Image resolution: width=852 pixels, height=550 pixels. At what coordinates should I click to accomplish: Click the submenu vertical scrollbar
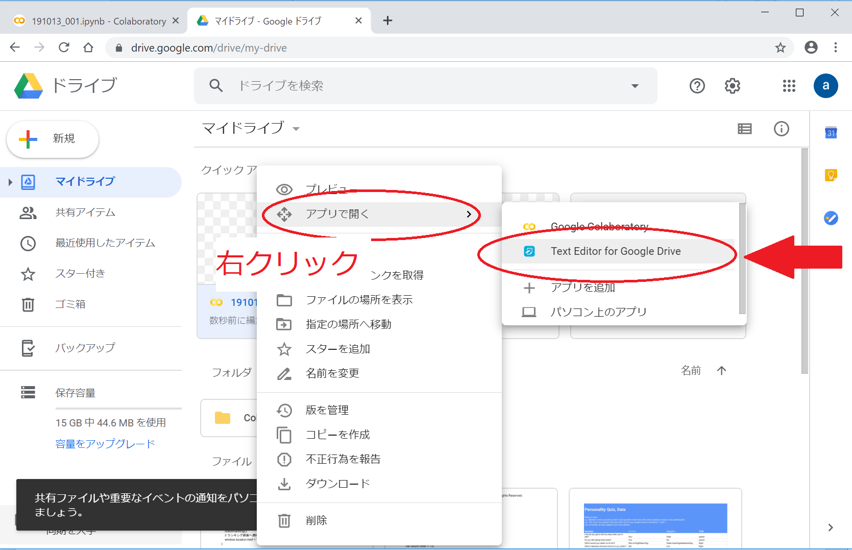(742, 258)
